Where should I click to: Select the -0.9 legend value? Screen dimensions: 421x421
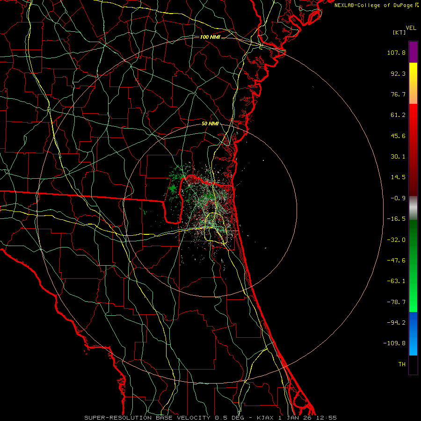coord(398,198)
